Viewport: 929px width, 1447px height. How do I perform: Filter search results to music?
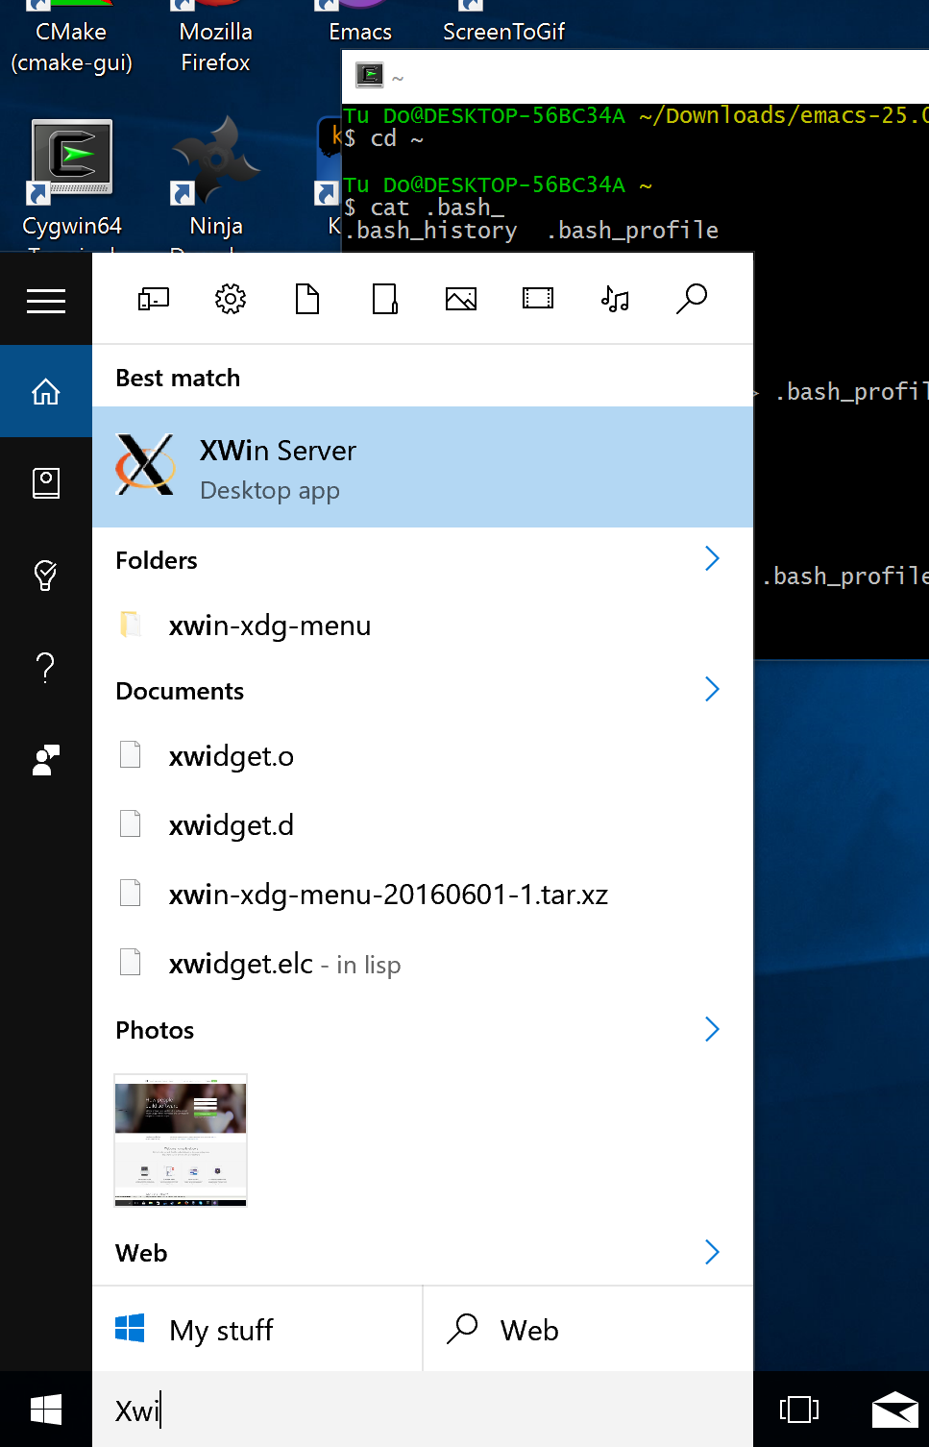(614, 299)
